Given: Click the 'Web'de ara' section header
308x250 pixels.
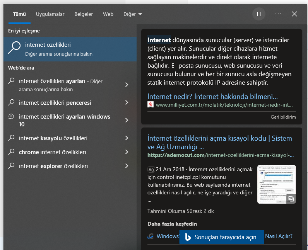Looking at the screenshot, I should coord(21,68).
